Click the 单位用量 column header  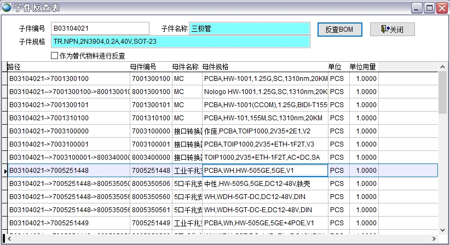pos(362,67)
